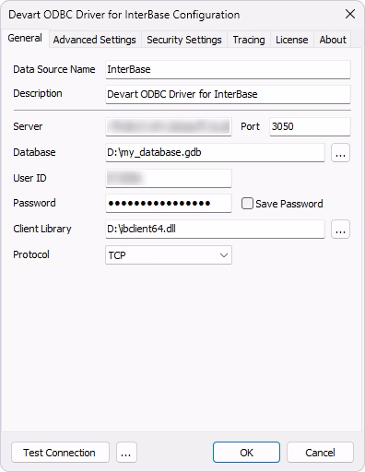This screenshot has width=365, height=472.
Task: Click the Port field showing 3050
Action: [x=310, y=126]
